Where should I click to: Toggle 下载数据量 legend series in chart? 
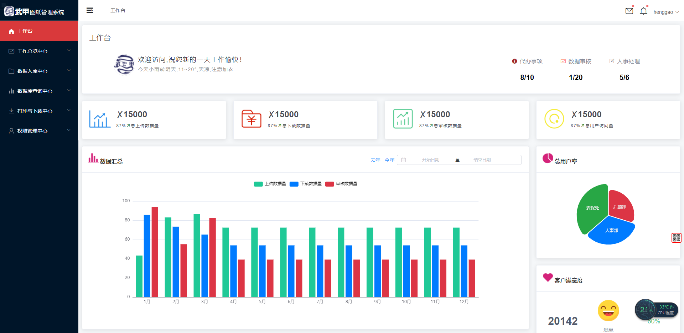pyautogui.click(x=306, y=184)
